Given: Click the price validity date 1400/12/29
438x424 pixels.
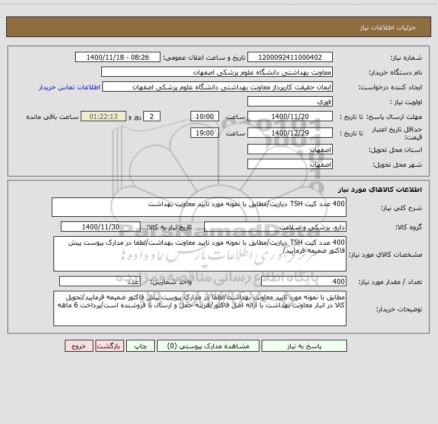Looking at the screenshot, I should click(290, 133).
